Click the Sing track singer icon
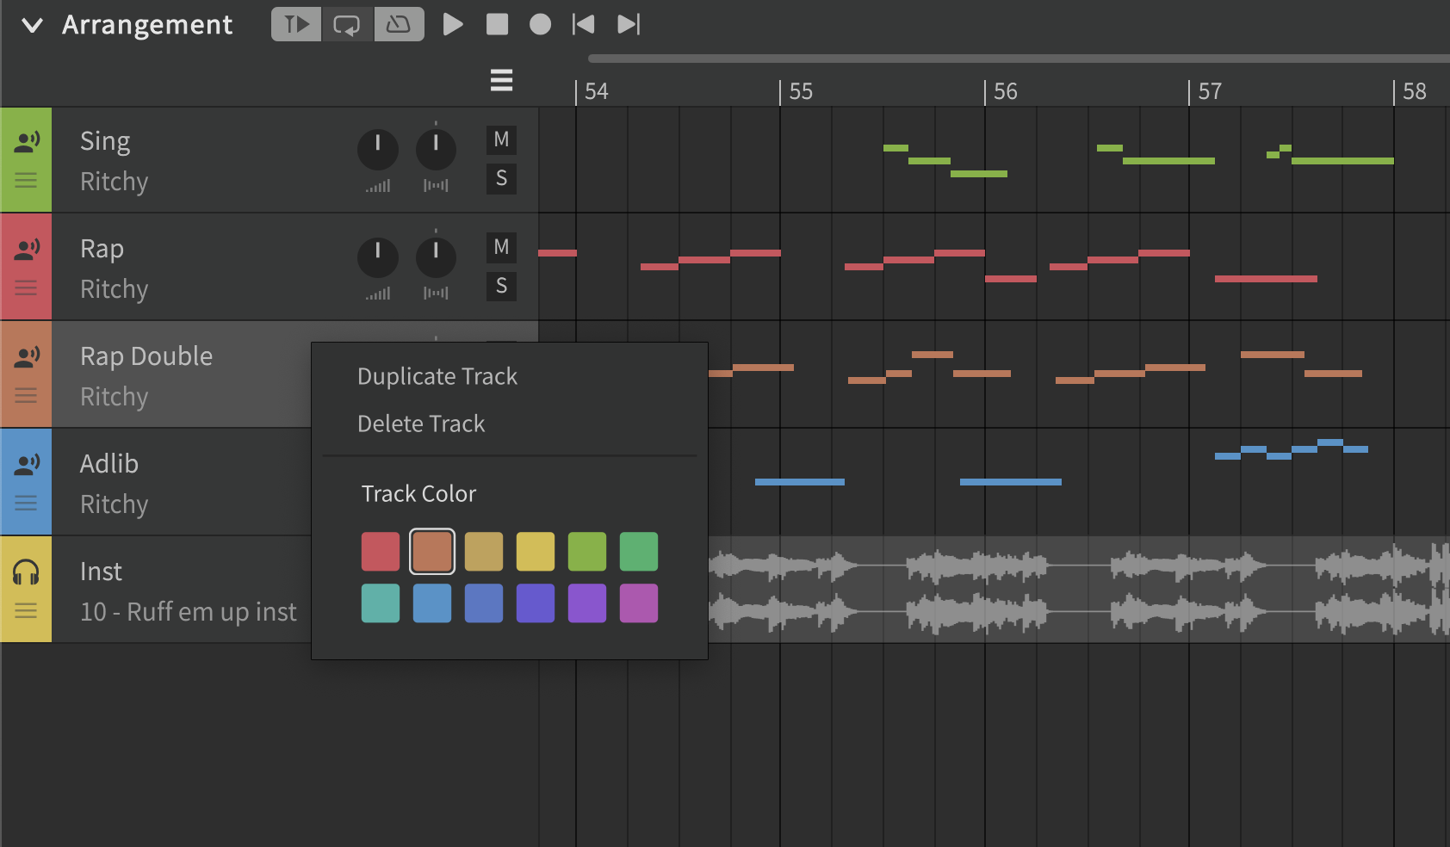The height and width of the screenshot is (847, 1450). (27, 142)
